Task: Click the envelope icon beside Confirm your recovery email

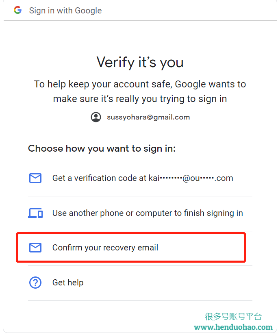Action: (35, 247)
